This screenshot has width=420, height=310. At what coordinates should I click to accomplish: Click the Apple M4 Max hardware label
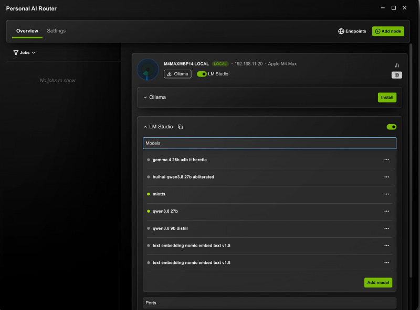coord(282,64)
